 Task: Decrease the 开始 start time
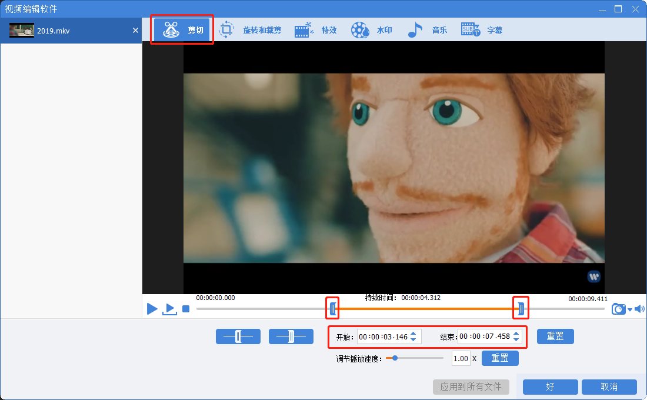tap(413, 340)
